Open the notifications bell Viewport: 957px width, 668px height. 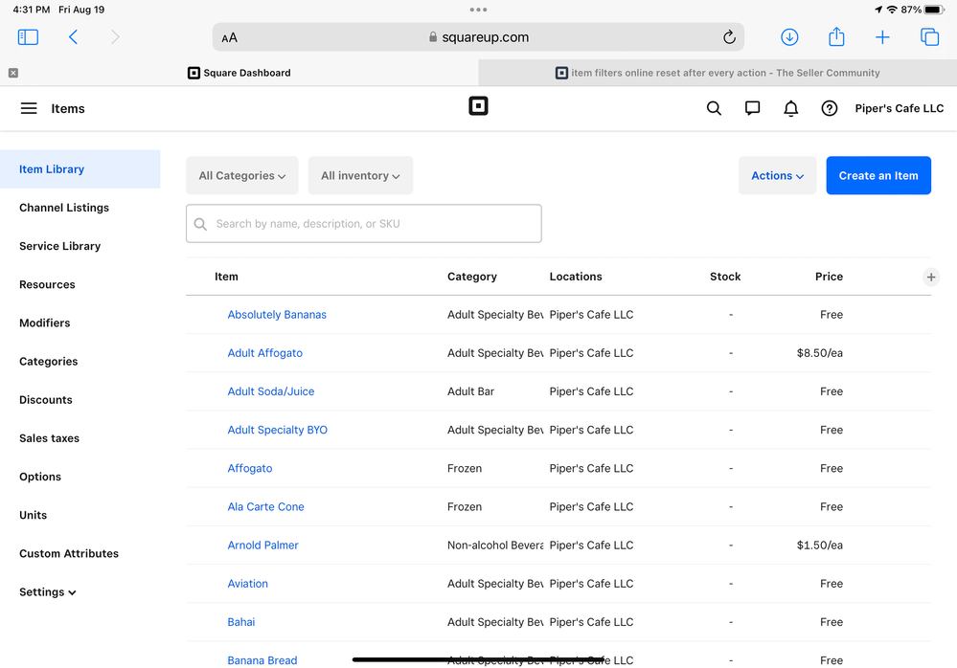coord(790,109)
